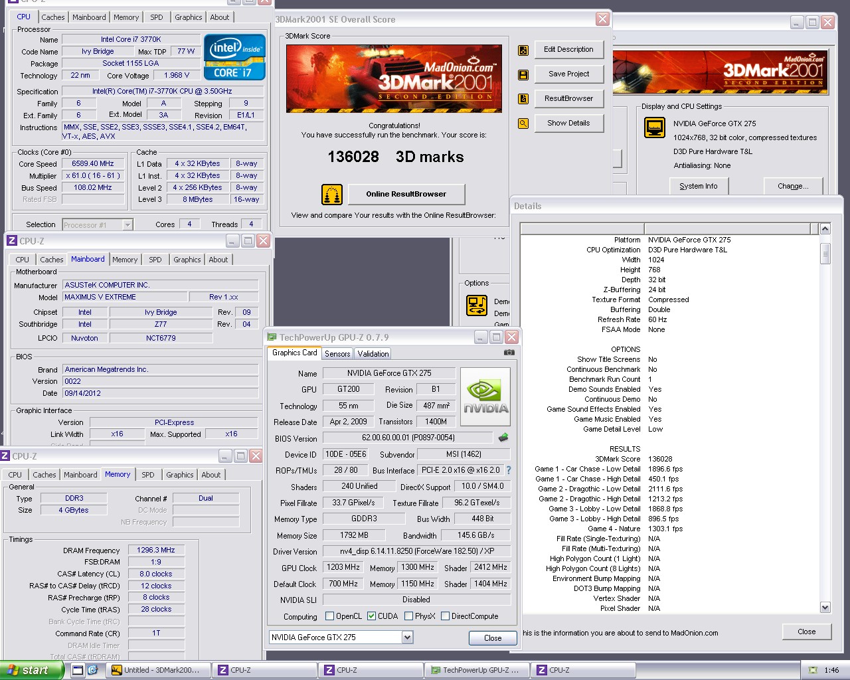Toggle the CUDA checkbox
850x680 pixels.
pyautogui.click(x=371, y=616)
